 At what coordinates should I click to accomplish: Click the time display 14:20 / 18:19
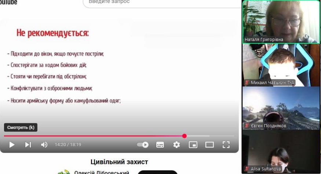coord(68,145)
